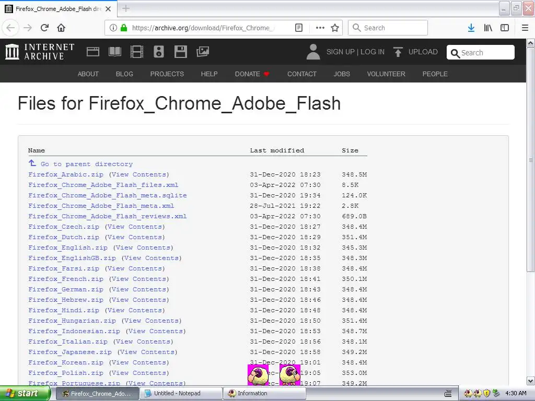Switch to Untitled - Notepad taskbar button
The height and width of the screenshot is (401, 535).
pos(181,393)
